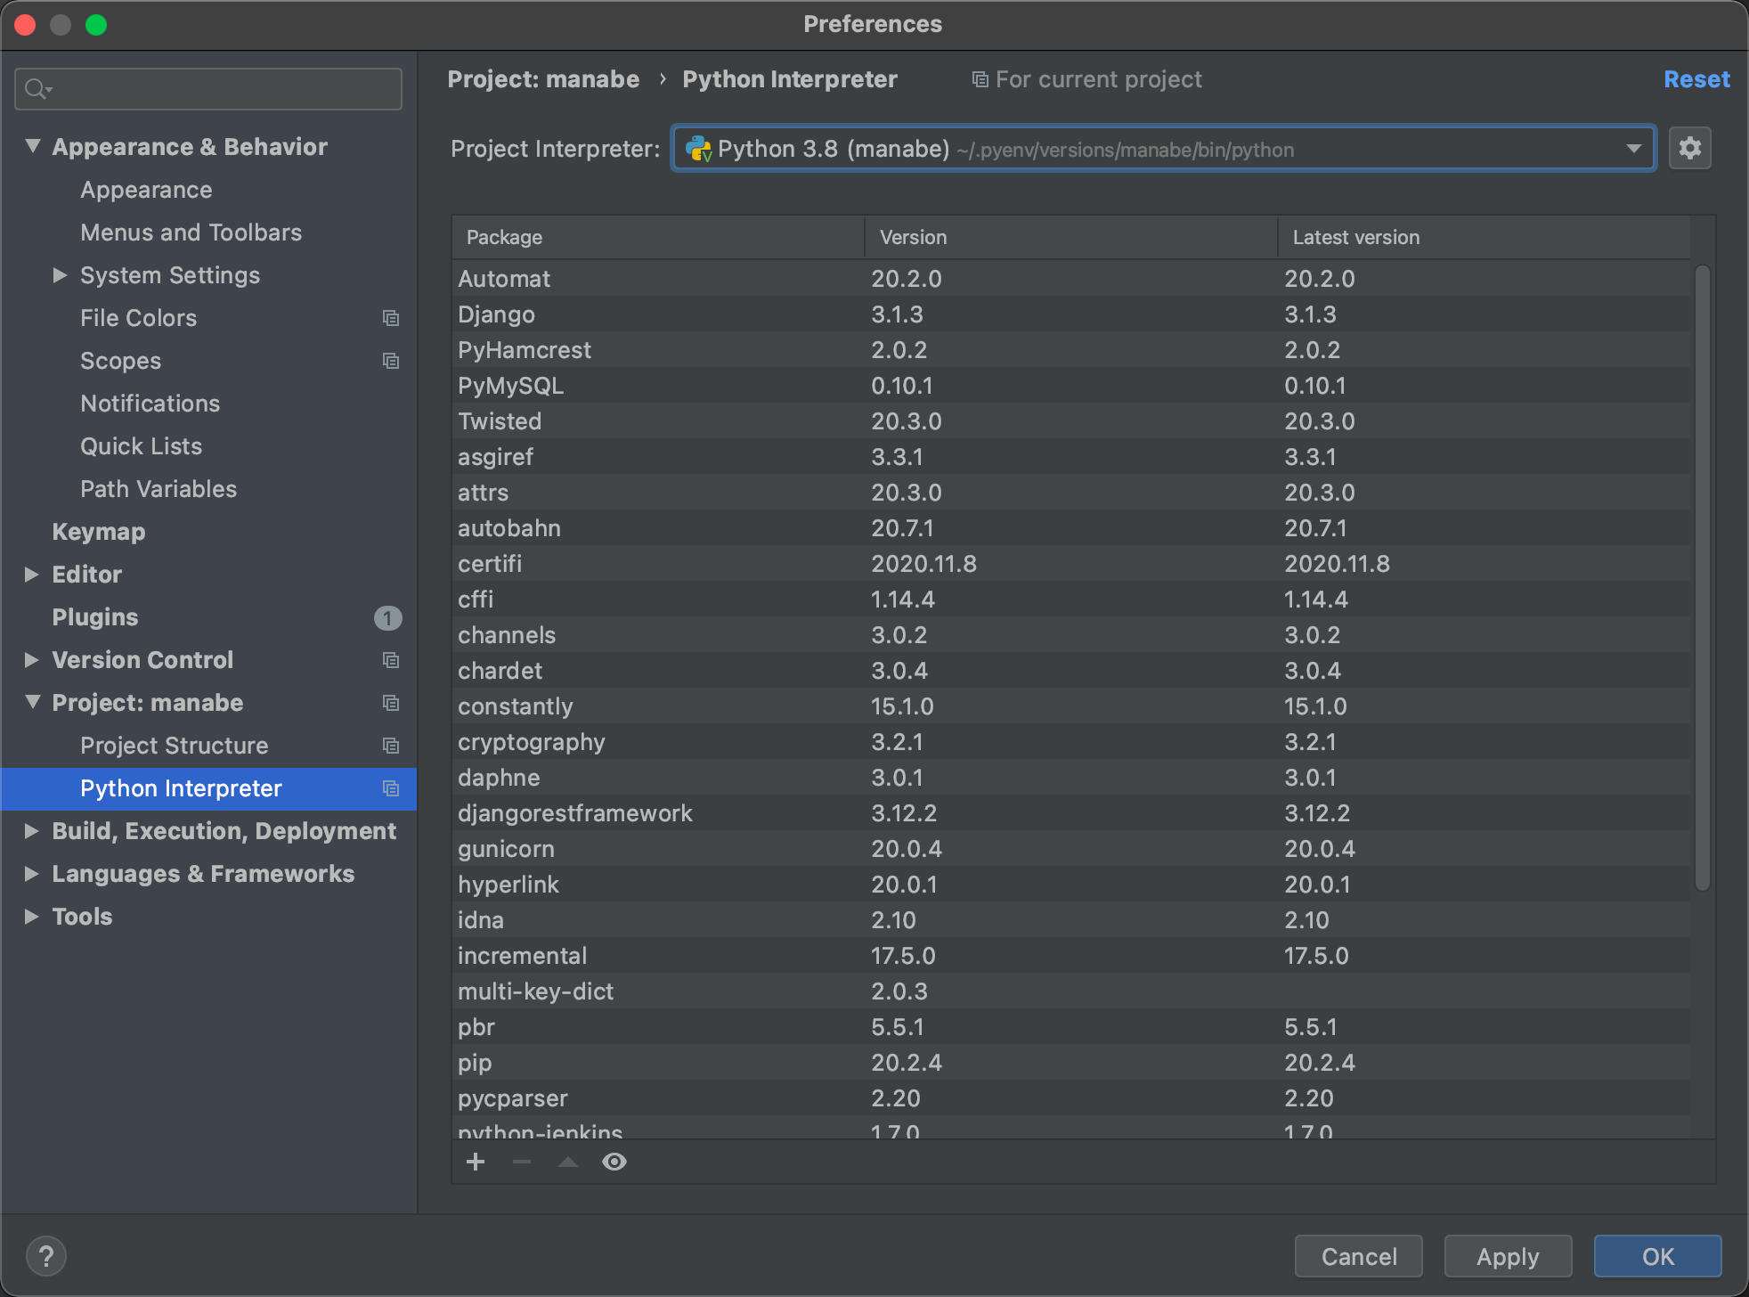
Task: Select the Automat package row
Action: click(x=1071, y=279)
